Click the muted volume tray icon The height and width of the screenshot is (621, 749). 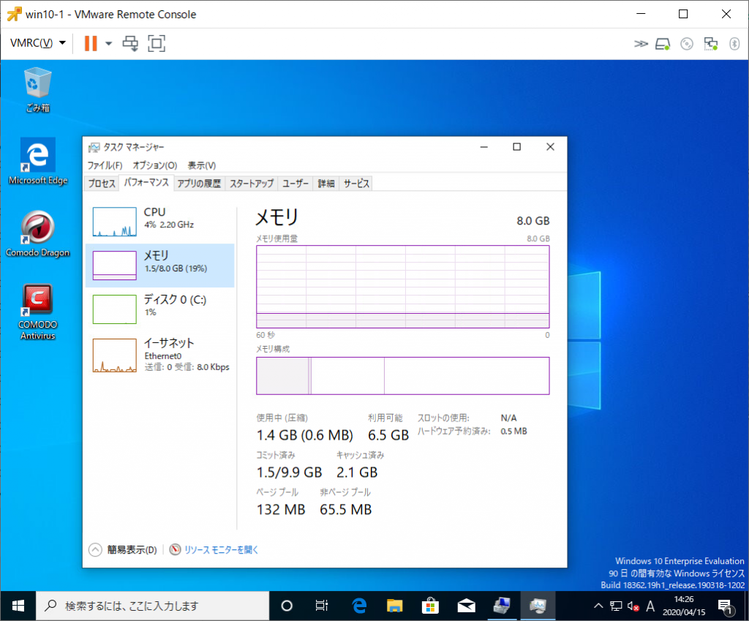click(x=633, y=606)
